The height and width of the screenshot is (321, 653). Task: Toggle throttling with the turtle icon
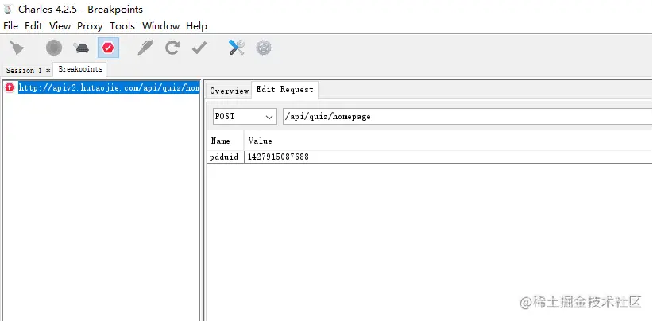coord(81,48)
